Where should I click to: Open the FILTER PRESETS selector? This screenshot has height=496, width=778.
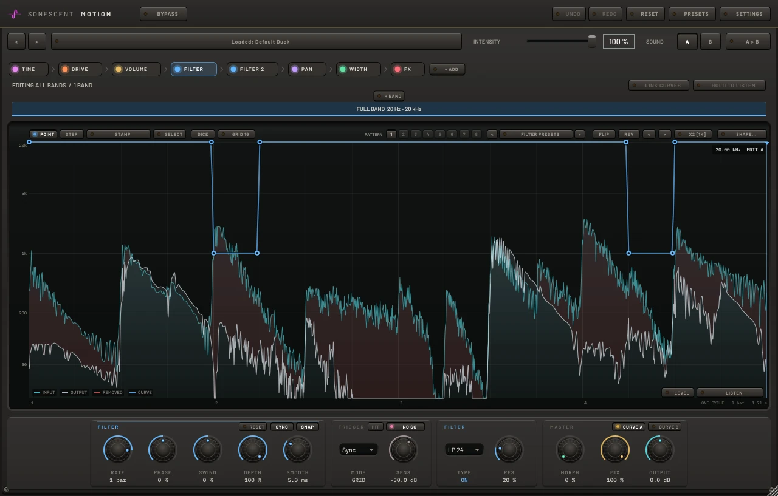(535, 134)
